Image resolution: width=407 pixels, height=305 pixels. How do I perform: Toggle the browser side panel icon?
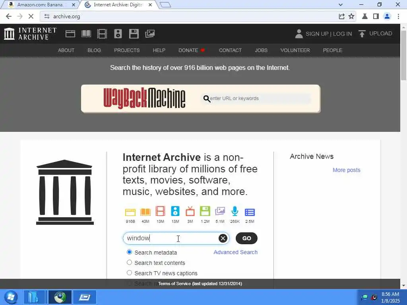point(376,16)
